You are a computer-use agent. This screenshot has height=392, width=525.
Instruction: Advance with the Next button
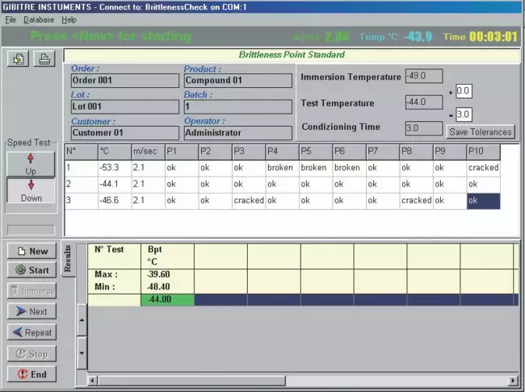[31, 311]
